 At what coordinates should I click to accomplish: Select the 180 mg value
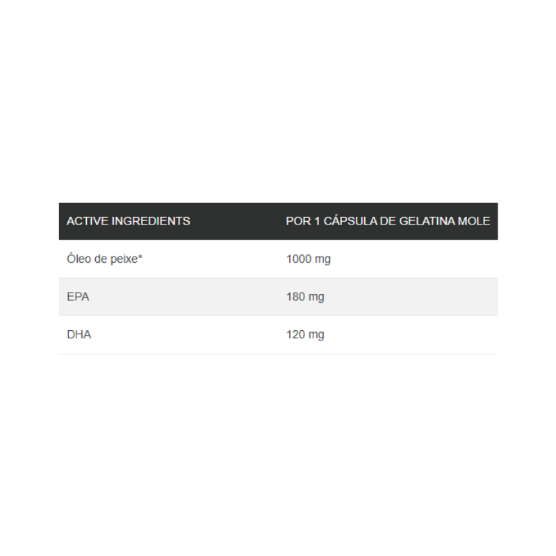coord(305,297)
